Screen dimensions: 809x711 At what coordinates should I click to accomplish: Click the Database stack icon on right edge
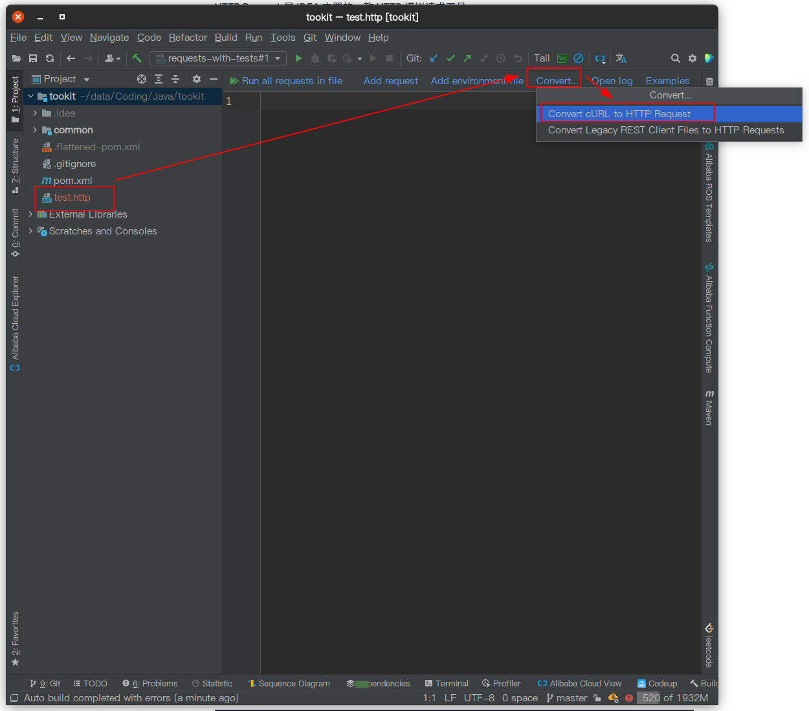(x=709, y=82)
